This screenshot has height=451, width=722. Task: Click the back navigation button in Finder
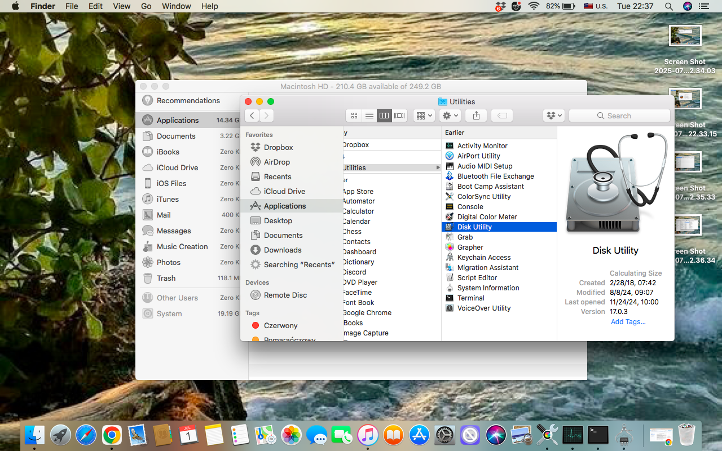(252, 115)
